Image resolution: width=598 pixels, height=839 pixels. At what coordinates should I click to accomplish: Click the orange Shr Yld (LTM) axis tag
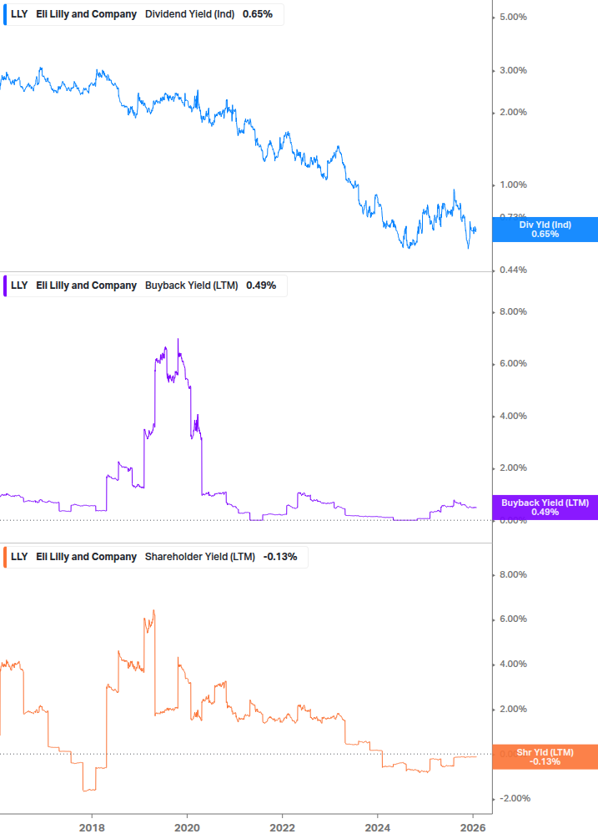click(x=545, y=756)
